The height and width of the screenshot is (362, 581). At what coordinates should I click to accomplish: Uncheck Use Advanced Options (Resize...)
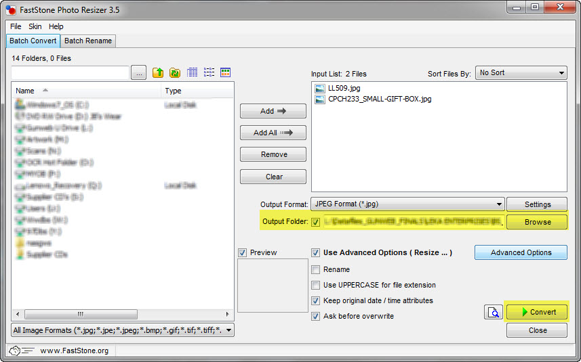click(315, 253)
